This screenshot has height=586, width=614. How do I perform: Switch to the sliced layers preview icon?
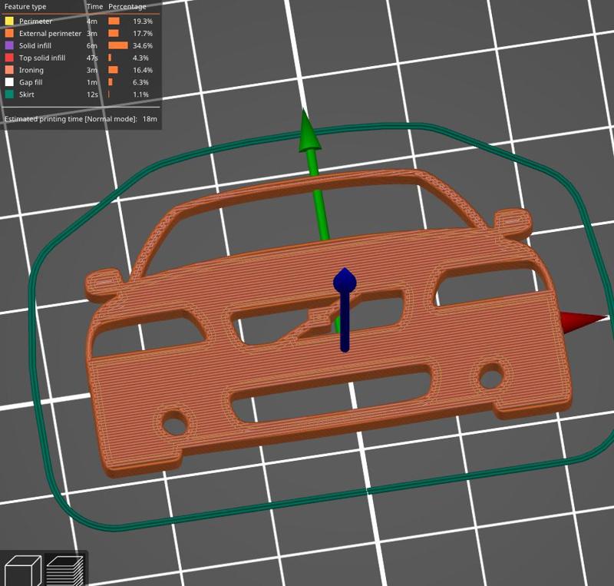click(65, 571)
